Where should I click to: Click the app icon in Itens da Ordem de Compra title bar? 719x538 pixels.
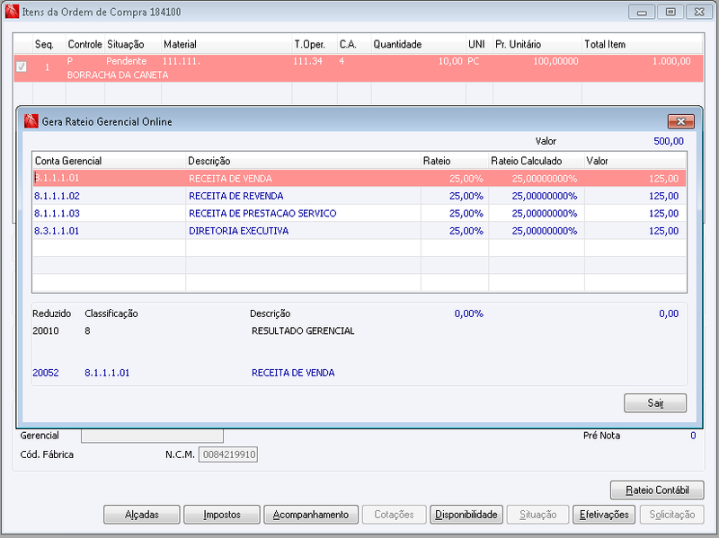[x=12, y=12]
